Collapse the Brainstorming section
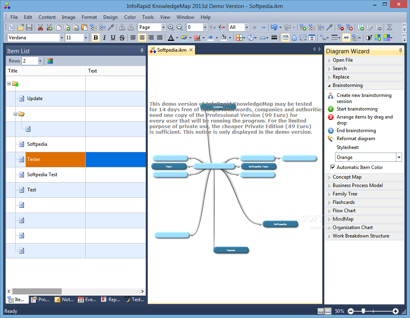This screenshot has width=410, height=318. tap(364, 85)
